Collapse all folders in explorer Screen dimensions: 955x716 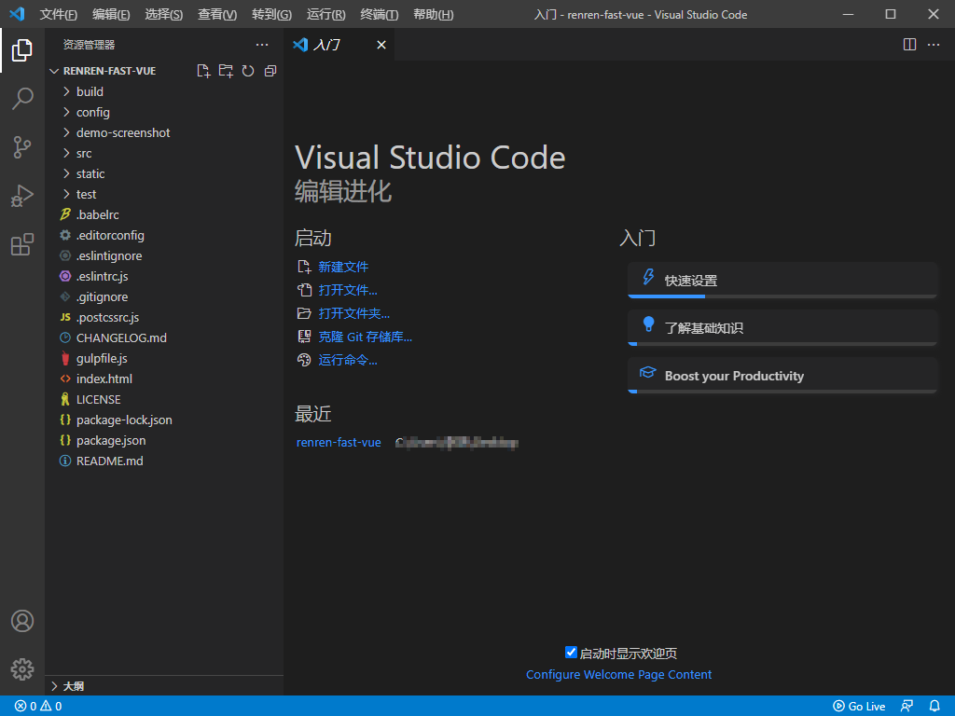(270, 71)
